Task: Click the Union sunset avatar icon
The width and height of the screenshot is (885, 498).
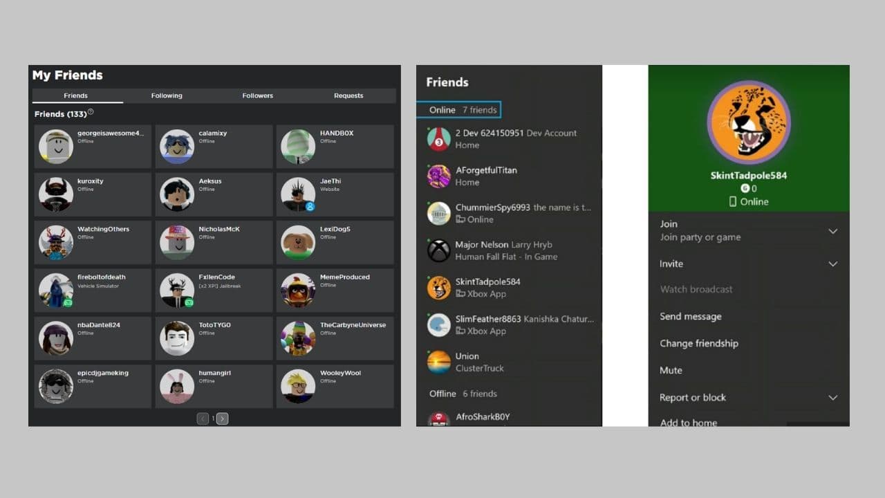Action: [438, 362]
